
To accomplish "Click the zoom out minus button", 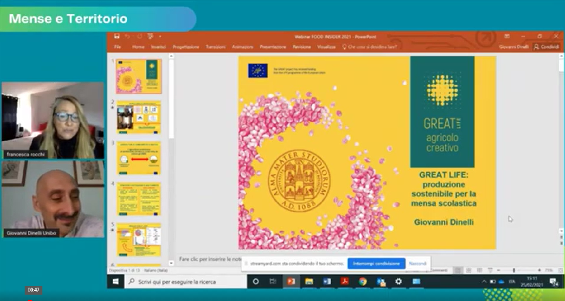I will 499,271.
